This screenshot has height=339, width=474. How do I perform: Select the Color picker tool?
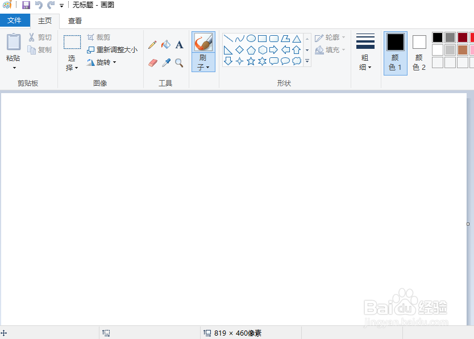(x=165, y=62)
